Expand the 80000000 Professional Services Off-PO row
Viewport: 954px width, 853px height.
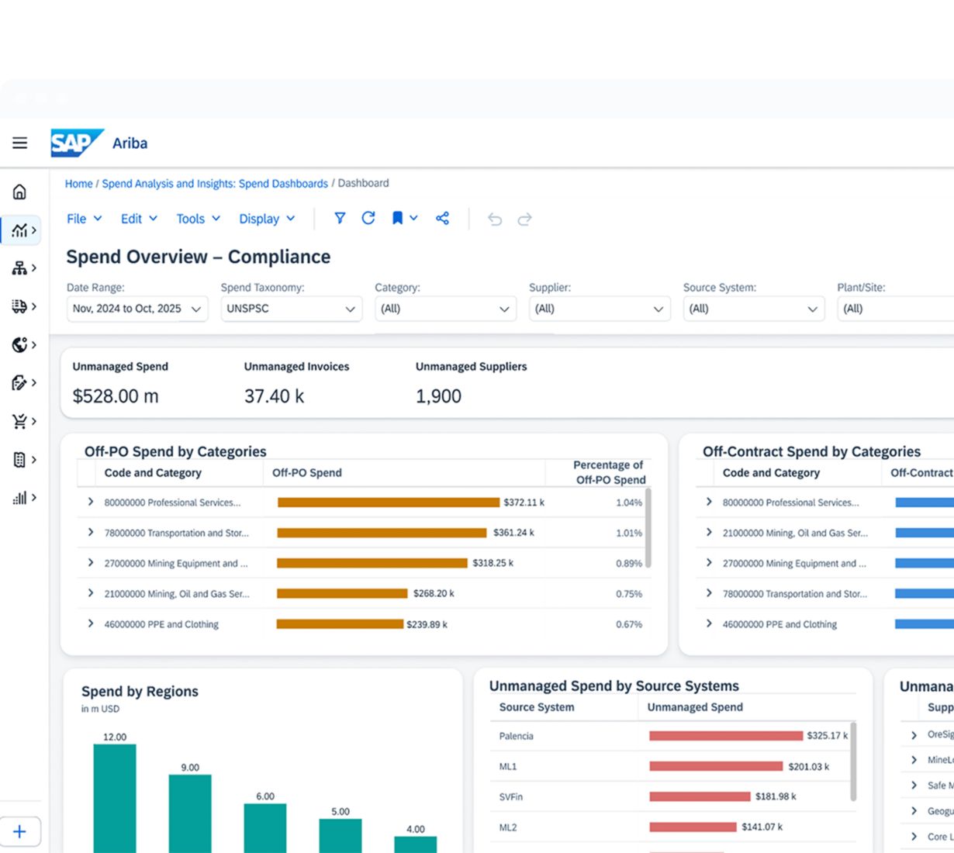[91, 502]
